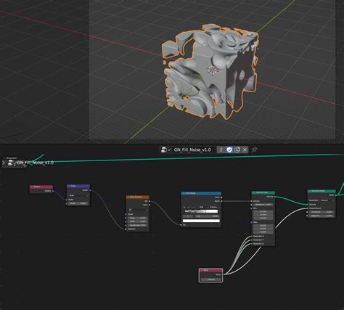Collapse the Volume to Mesh node arrow
The width and height of the screenshot is (344, 310).
(x=310, y=191)
